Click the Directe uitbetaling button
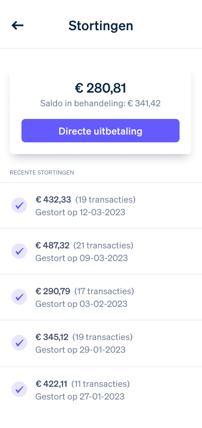Image resolution: width=202 pixels, height=428 pixels. pyautogui.click(x=101, y=131)
